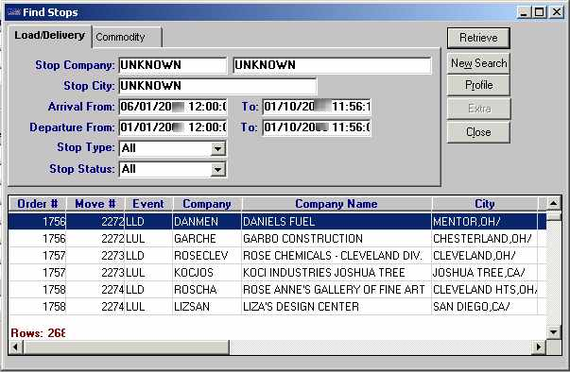Image resolution: width=570 pixels, height=372 pixels.
Task: Click the horizontal scrollbar left arrow
Action: pos(15,347)
